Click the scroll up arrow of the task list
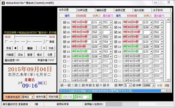 [168, 19]
